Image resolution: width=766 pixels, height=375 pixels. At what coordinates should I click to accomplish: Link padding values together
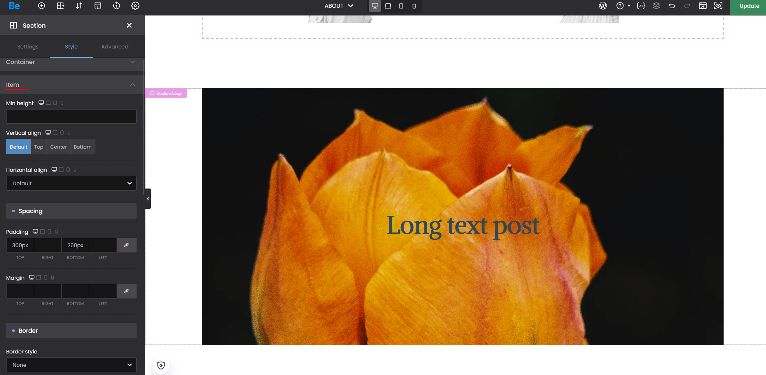pos(126,245)
